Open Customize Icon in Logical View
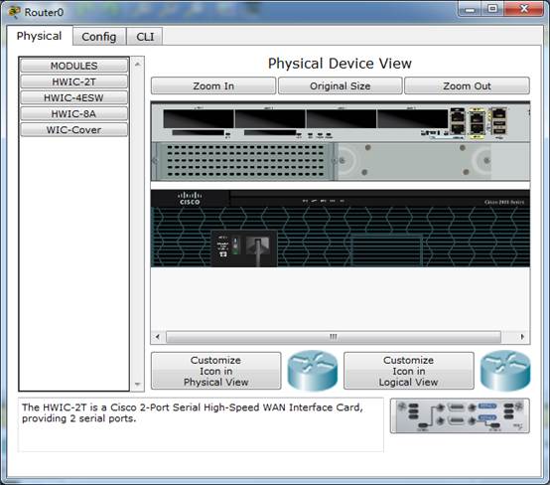 point(409,371)
